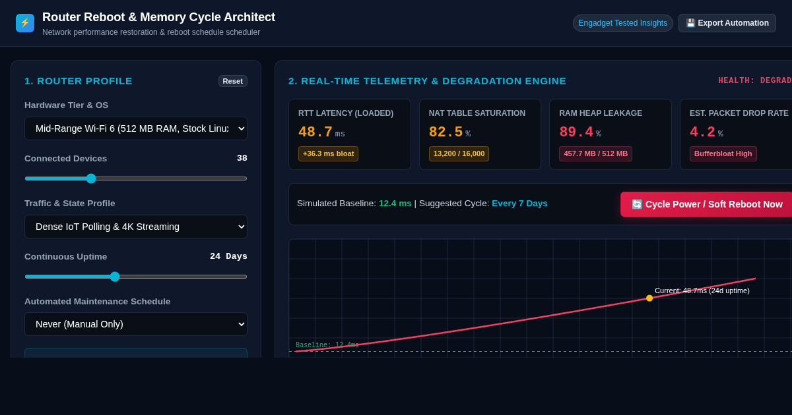Click the RTT latency value 48.7

pos(315,132)
